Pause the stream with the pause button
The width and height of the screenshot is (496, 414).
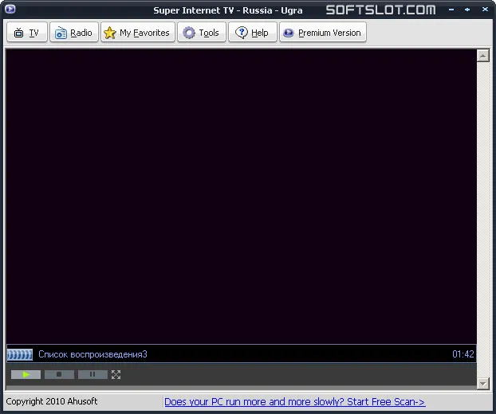[93, 374]
